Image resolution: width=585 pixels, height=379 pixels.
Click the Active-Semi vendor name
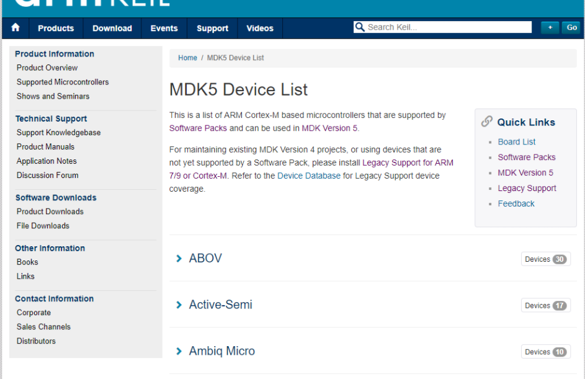(x=220, y=305)
